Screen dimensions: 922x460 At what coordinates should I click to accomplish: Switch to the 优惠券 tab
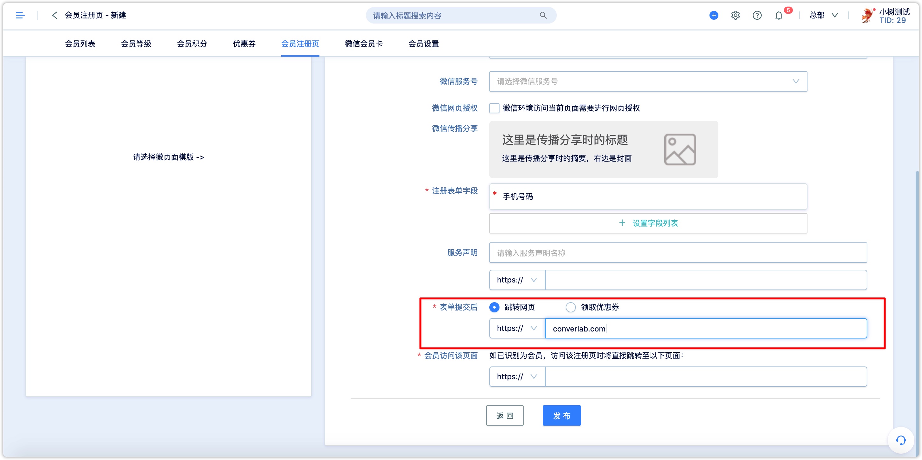click(244, 44)
